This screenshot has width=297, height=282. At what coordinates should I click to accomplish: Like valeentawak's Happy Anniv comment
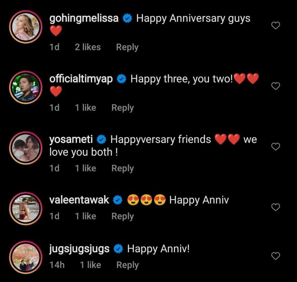click(x=275, y=207)
